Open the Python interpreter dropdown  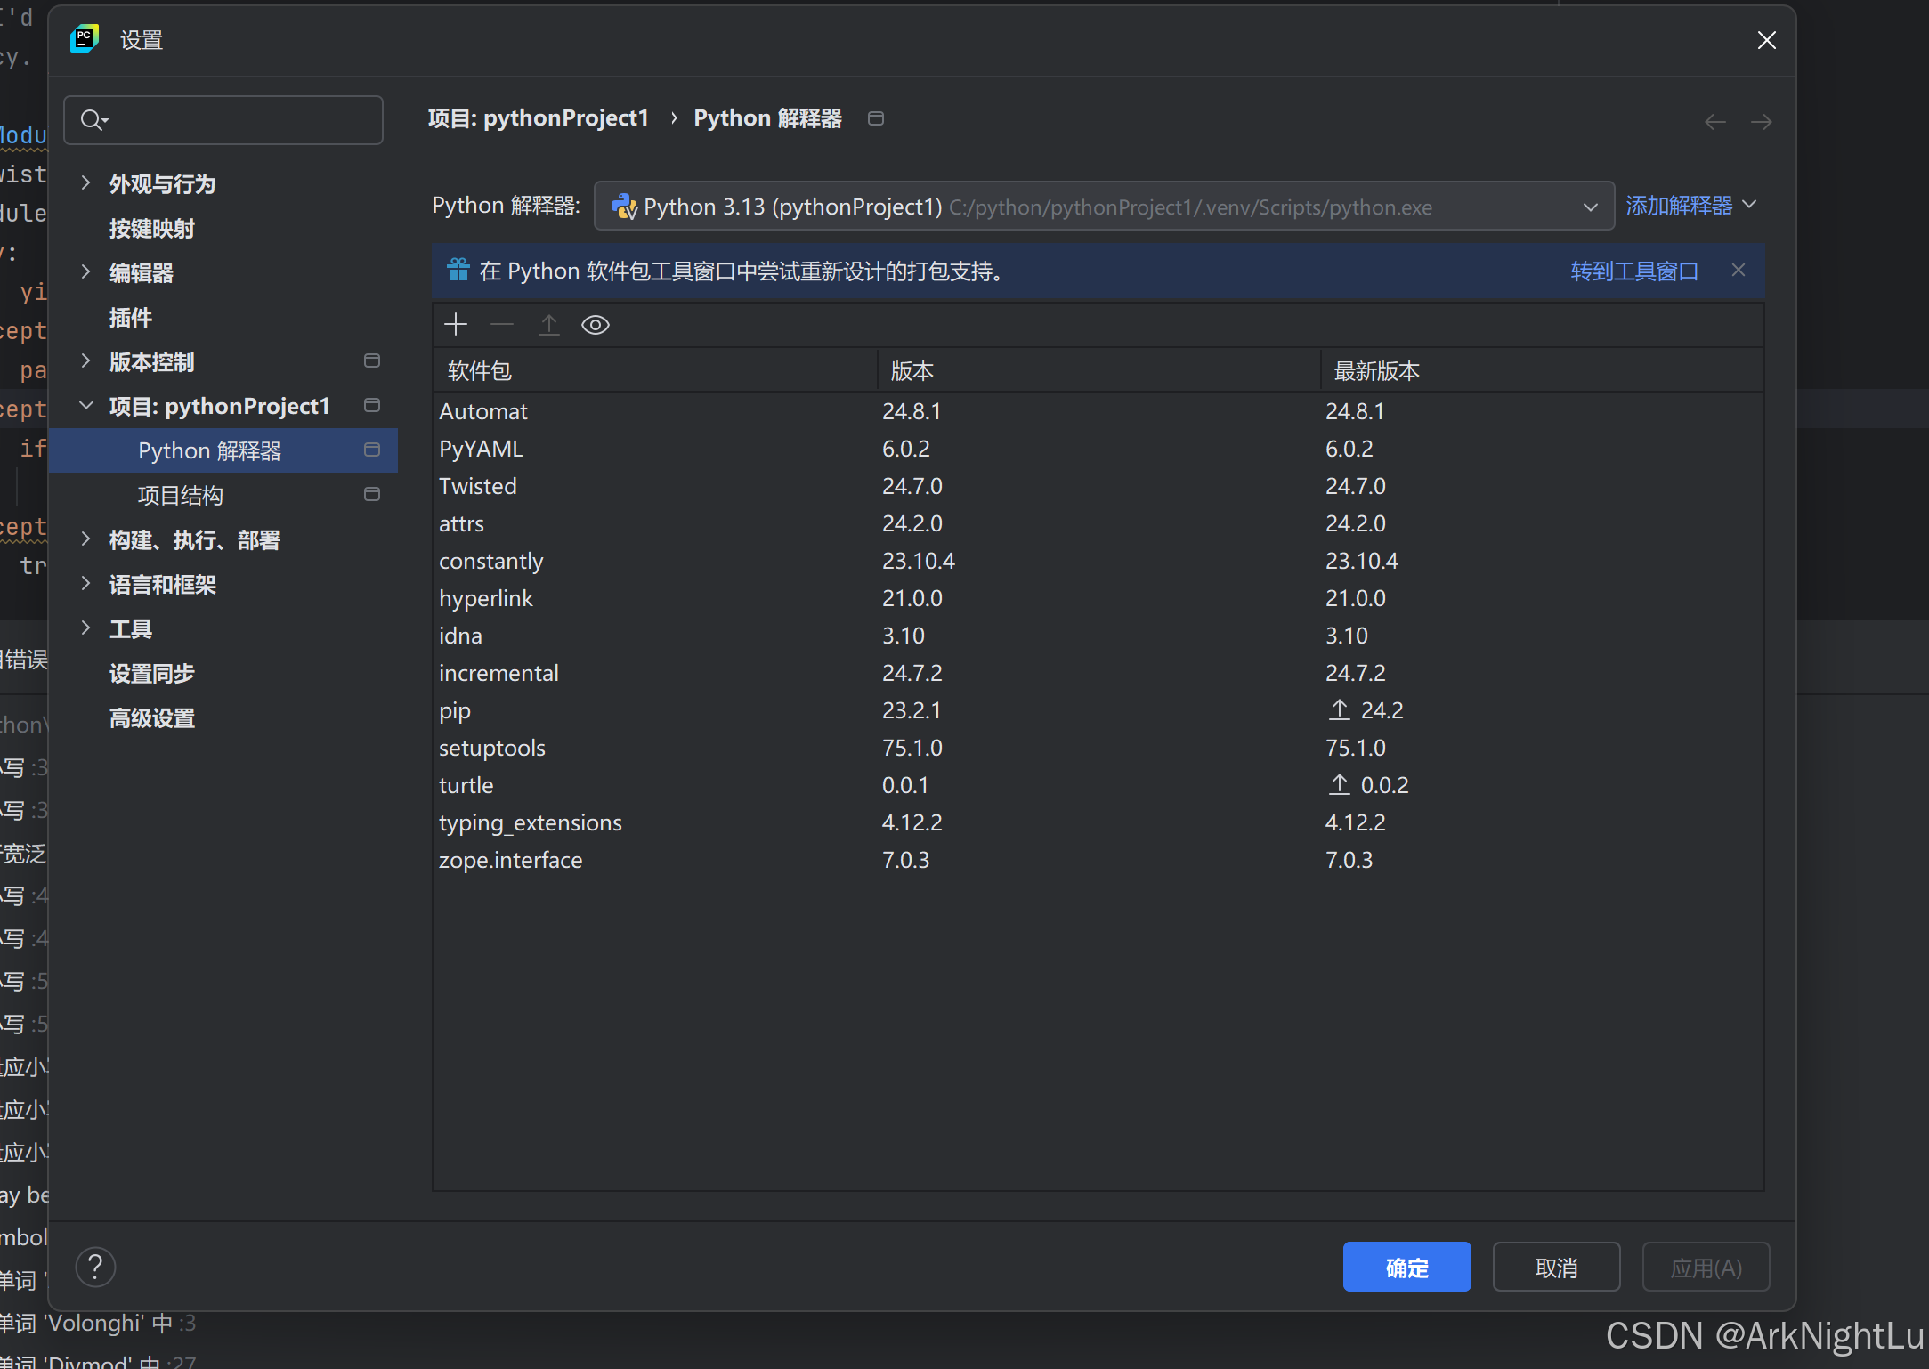[x=1590, y=207]
